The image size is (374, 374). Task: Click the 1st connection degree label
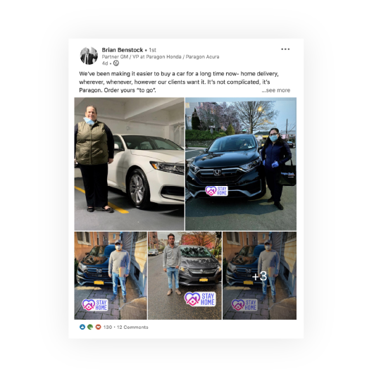click(x=152, y=50)
